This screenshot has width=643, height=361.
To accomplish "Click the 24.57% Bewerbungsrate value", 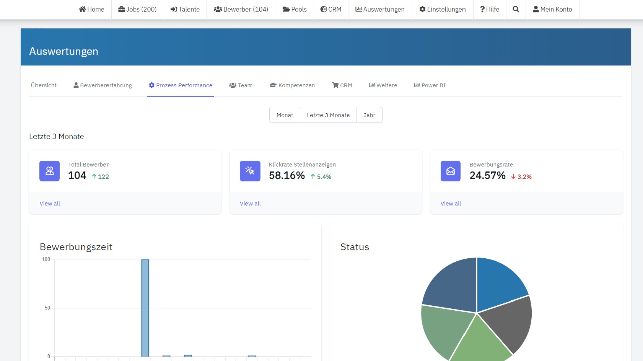I will 487,175.
